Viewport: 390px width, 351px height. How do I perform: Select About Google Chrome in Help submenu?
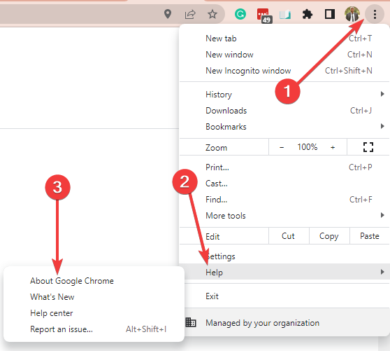pos(94,281)
